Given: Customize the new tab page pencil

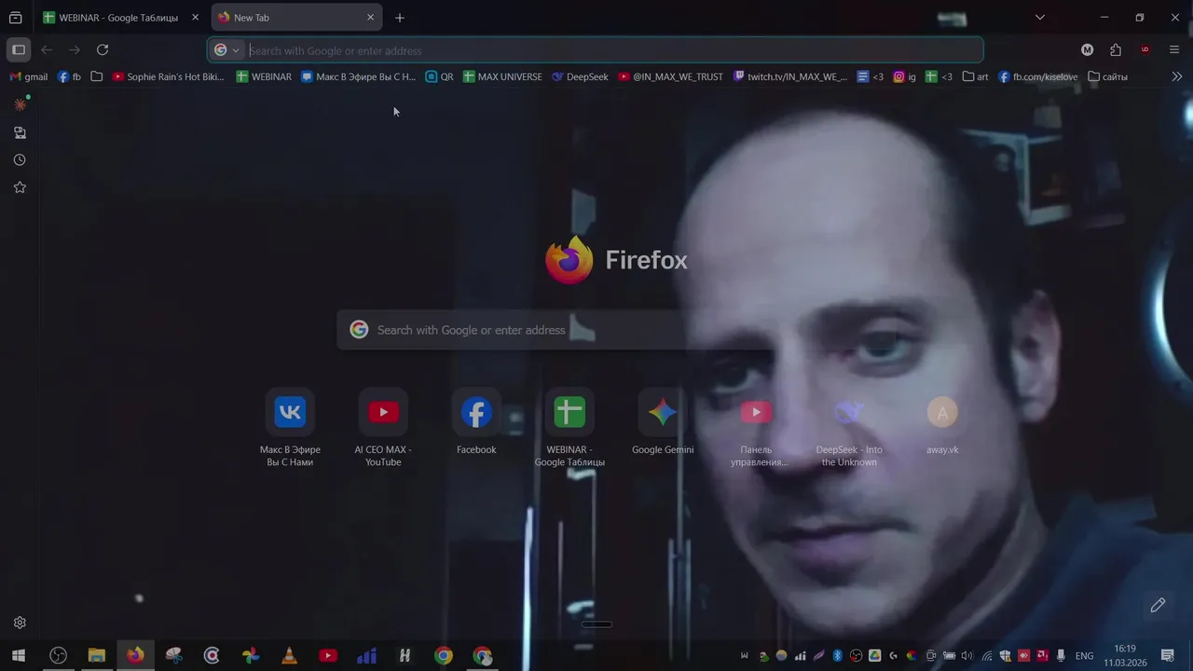Looking at the screenshot, I should coord(1158,606).
